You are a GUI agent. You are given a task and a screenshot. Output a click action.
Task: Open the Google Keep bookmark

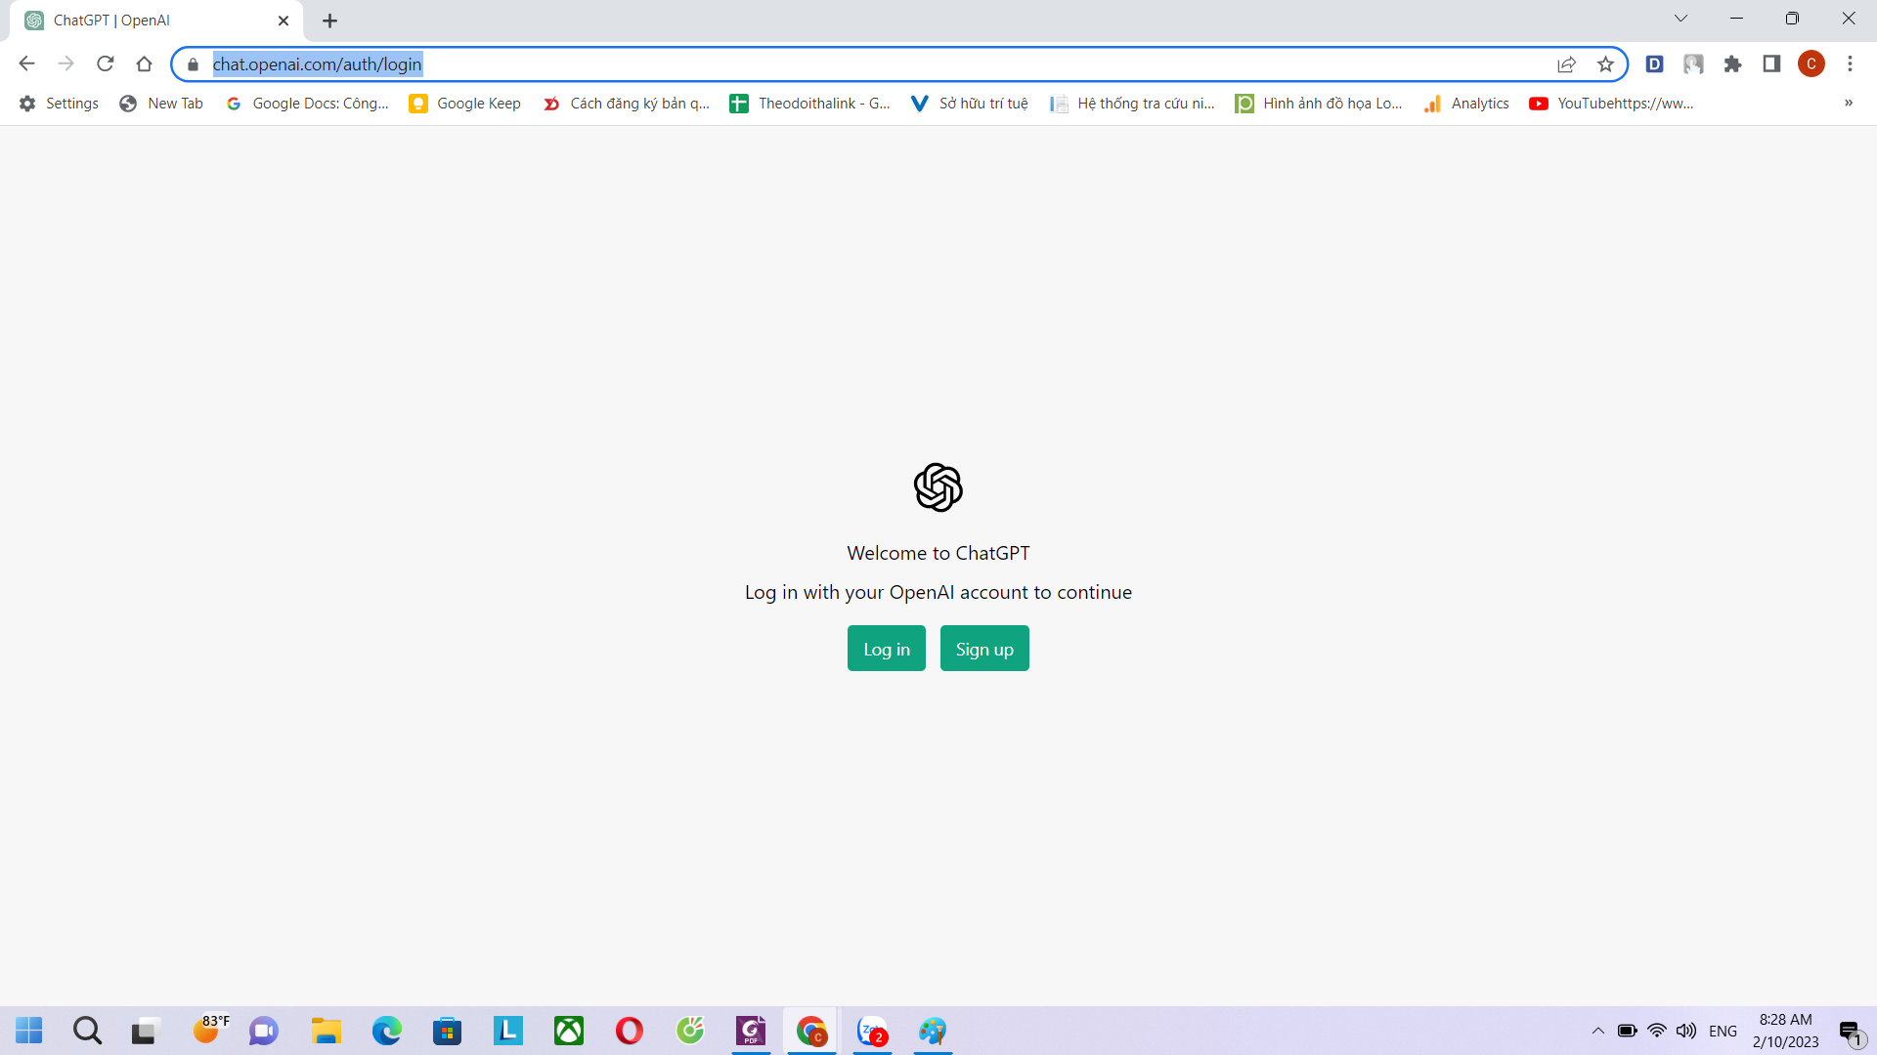tap(464, 104)
